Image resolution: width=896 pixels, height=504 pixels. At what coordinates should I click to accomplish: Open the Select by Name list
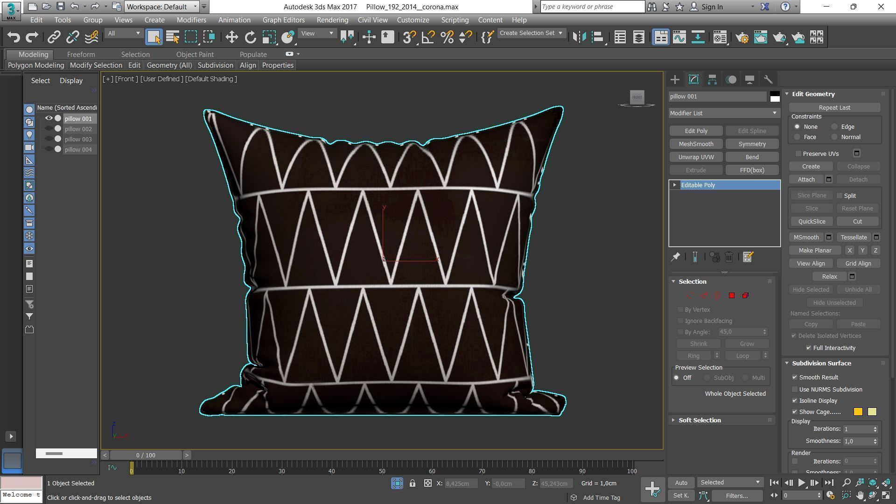[173, 37]
